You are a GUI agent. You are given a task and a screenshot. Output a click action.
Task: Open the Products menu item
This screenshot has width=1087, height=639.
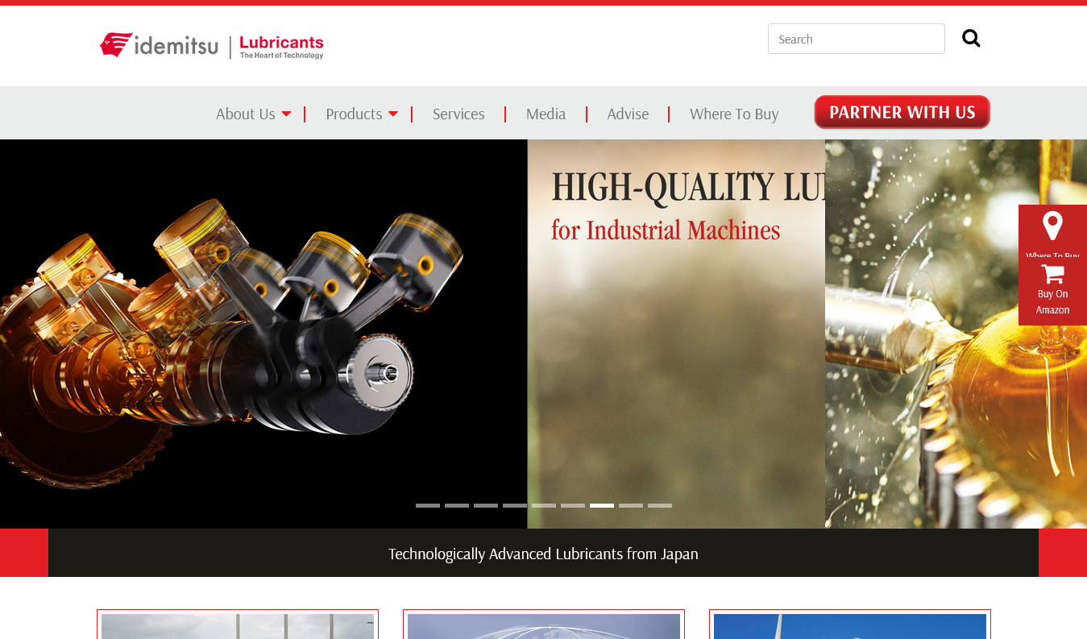[x=354, y=114]
